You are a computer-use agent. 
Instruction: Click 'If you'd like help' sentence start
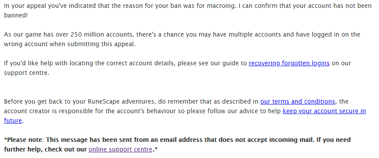(29, 64)
